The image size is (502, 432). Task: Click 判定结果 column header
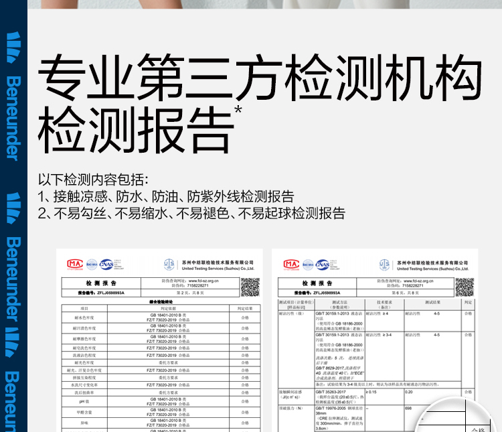click(245, 308)
